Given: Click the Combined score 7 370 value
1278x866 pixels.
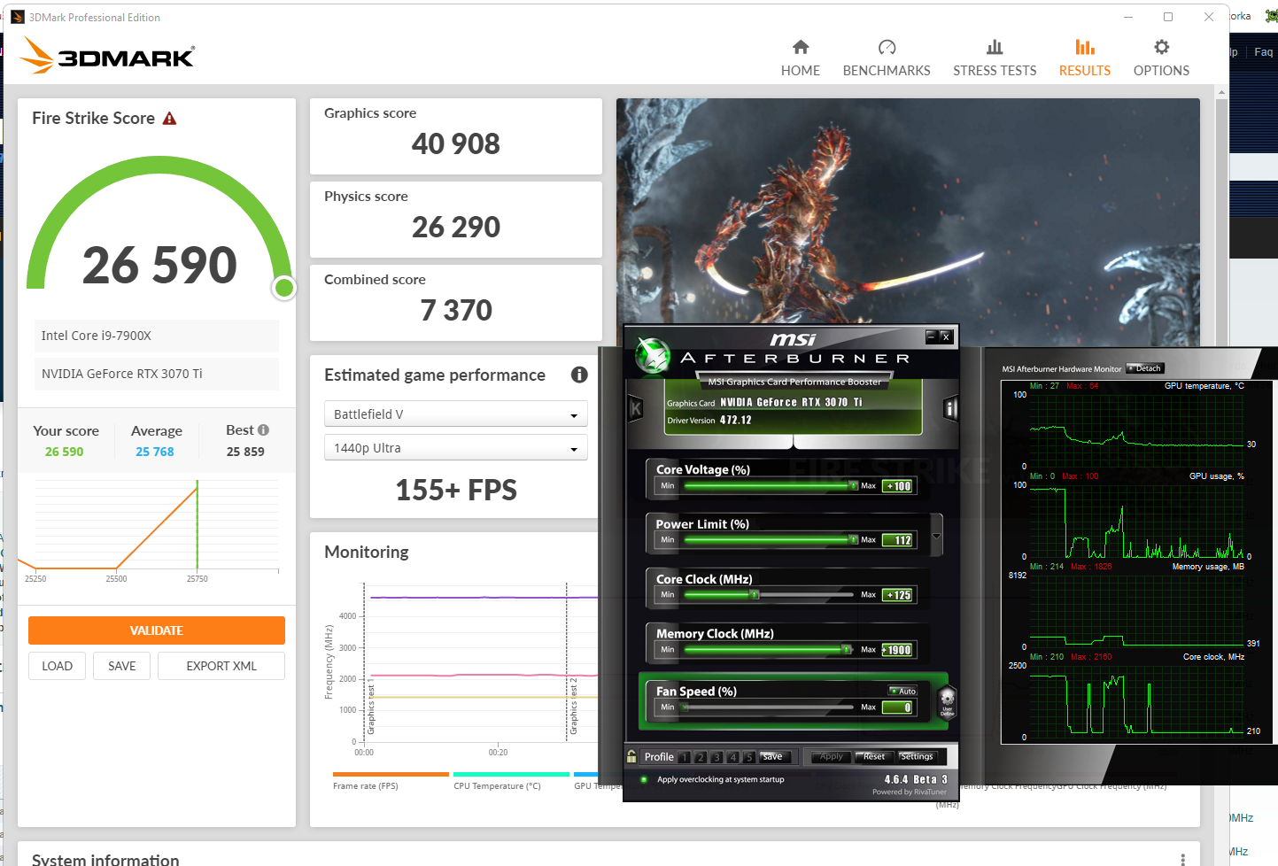Looking at the screenshot, I should [x=456, y=311].
